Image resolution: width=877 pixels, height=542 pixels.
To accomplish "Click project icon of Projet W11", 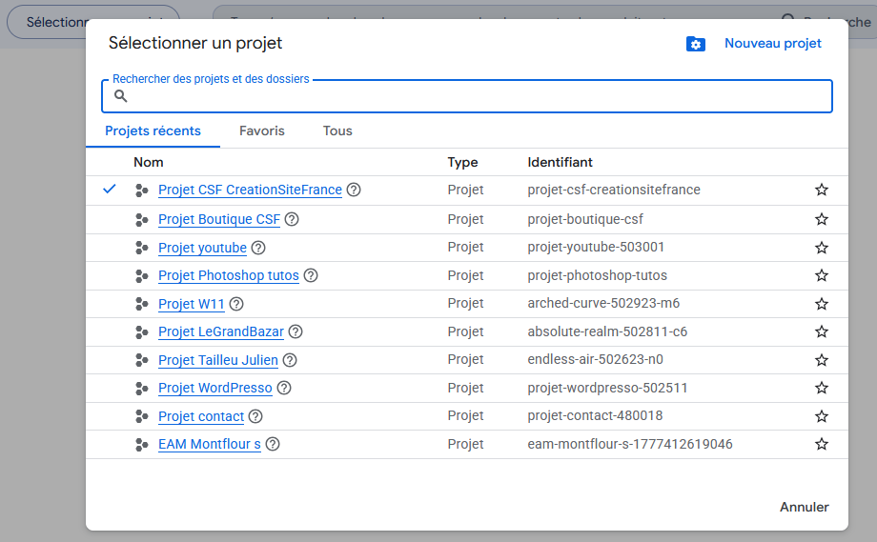I will point(141,304).
